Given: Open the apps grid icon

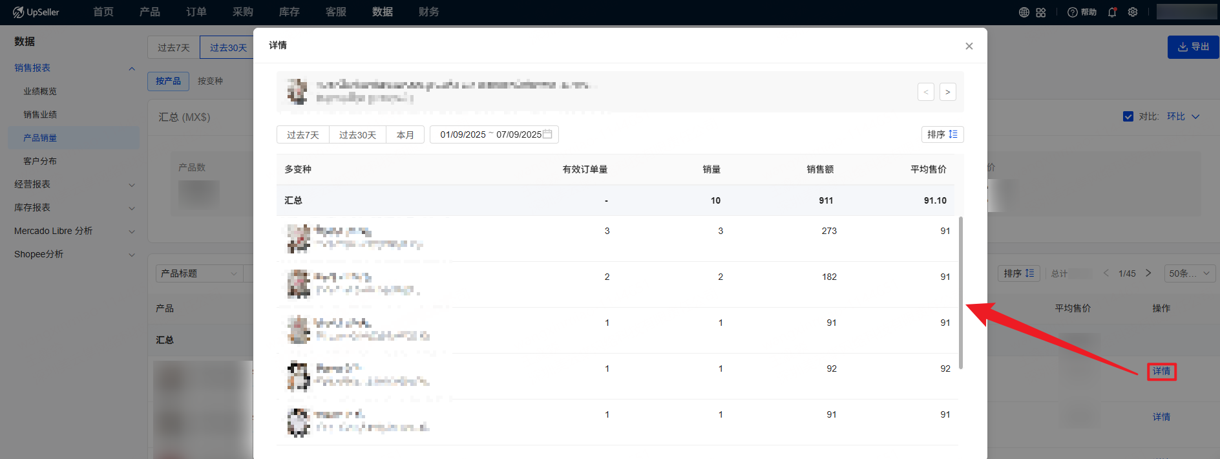Looking at the screenshot, I should coord(1040,12).
